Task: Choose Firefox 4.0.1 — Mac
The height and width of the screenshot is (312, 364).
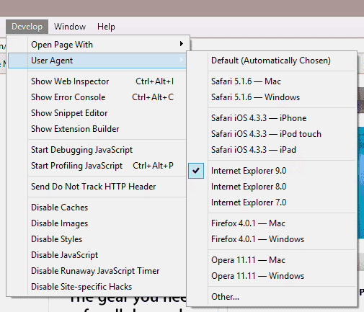Action: [272, 223]
